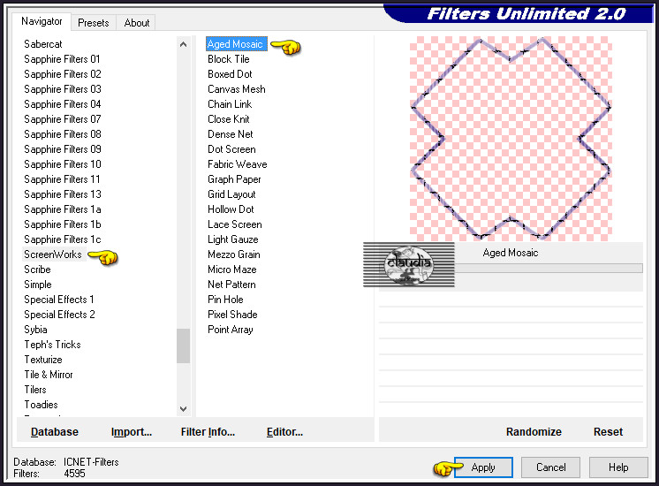Select Sapphire Filters 04 category
Screen dimensions: 659x486
tap(62, 104)
